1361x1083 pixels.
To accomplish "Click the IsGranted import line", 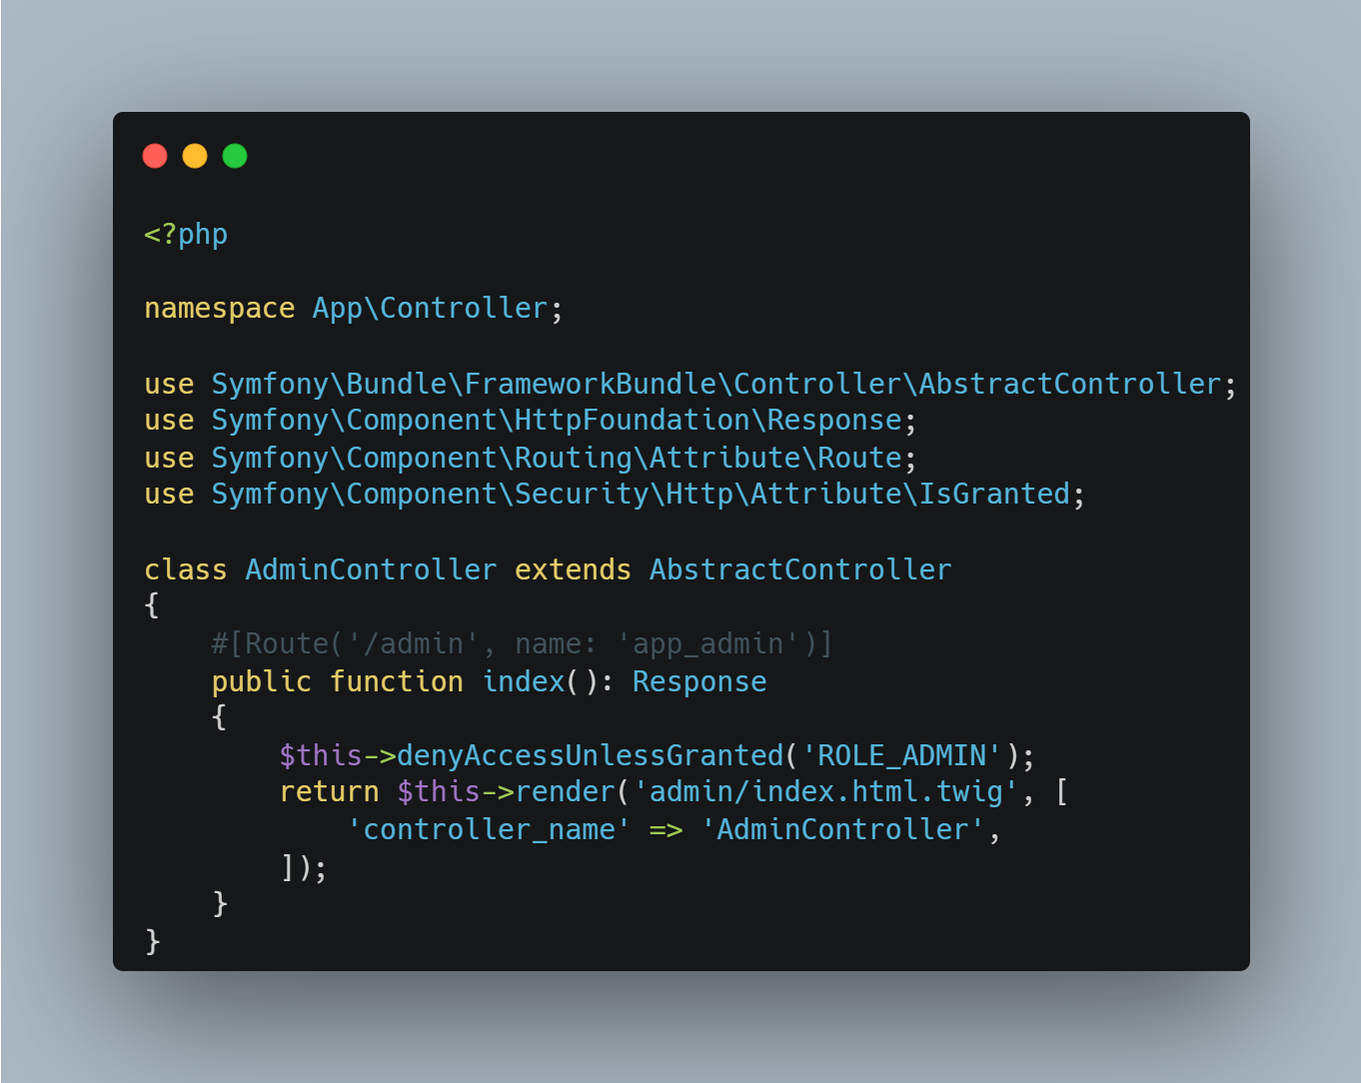I will [615, 495].
